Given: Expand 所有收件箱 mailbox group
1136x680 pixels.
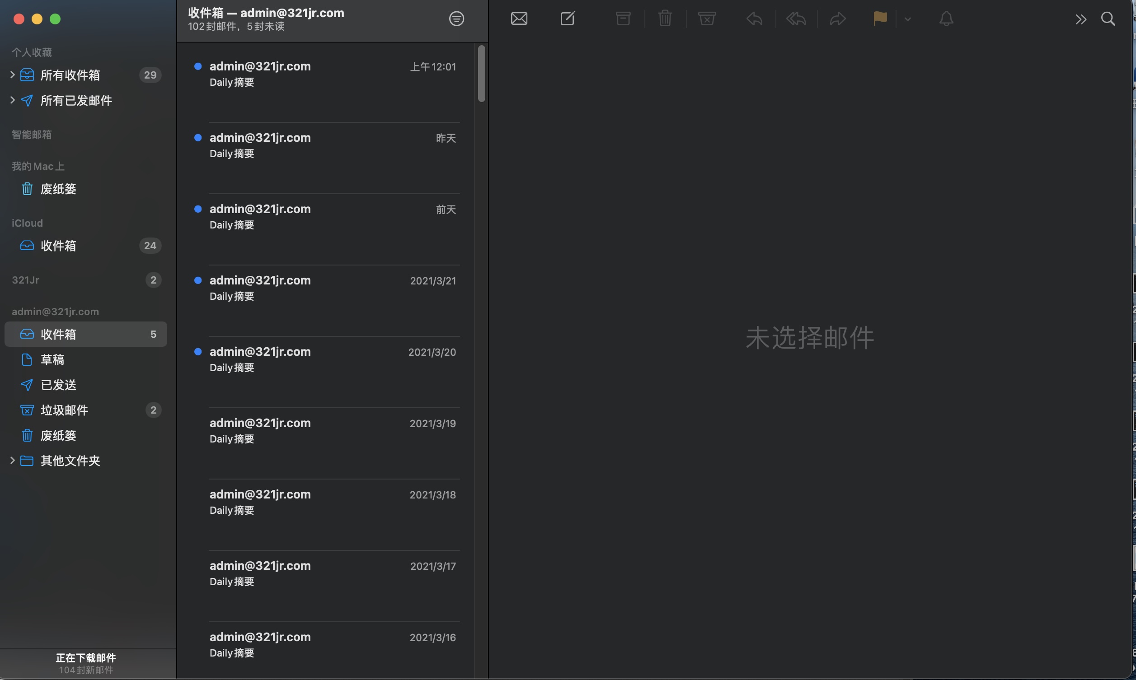Looking at the screenshot, I should tap(12, 75).
